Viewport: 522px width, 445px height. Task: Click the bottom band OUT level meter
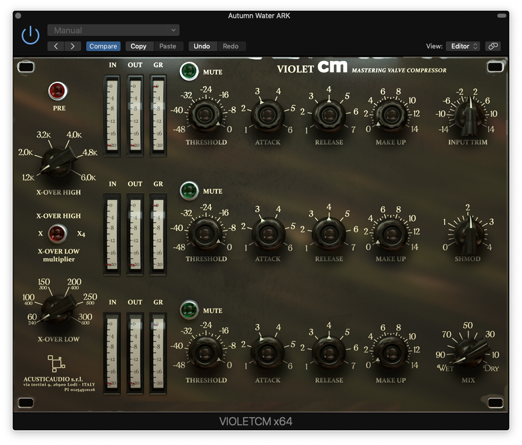tap(135, 354)
